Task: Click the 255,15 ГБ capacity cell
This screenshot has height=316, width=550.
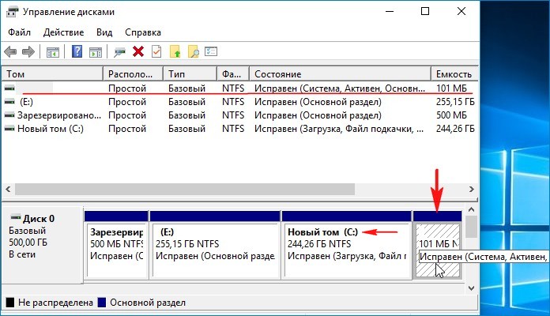Action: [455, 102]
